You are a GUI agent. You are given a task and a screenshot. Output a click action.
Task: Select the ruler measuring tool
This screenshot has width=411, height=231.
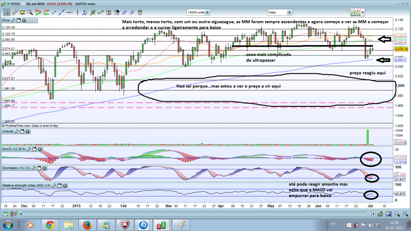[14, 12]
